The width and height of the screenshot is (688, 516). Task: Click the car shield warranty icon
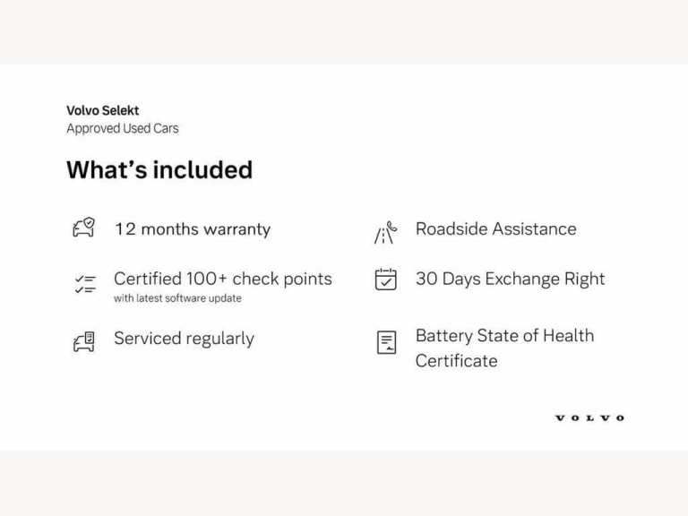pos(83,228)
